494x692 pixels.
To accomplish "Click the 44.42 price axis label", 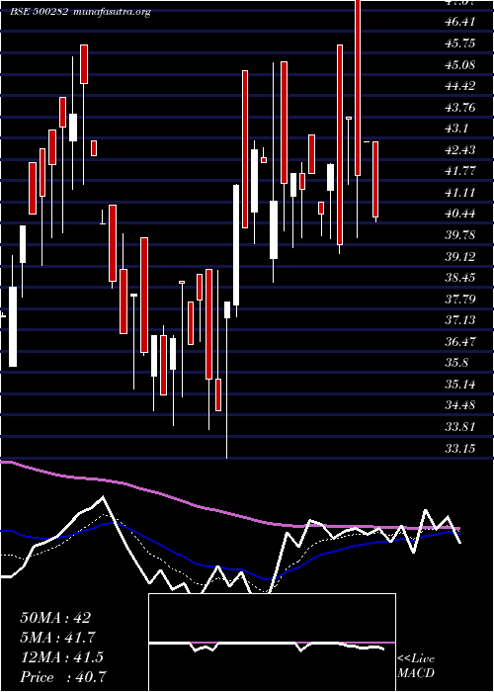I will point(460,86).
